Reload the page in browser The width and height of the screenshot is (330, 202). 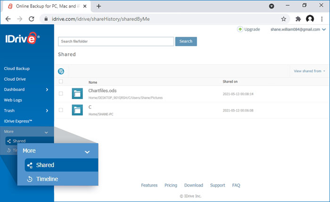click(31, 19)
